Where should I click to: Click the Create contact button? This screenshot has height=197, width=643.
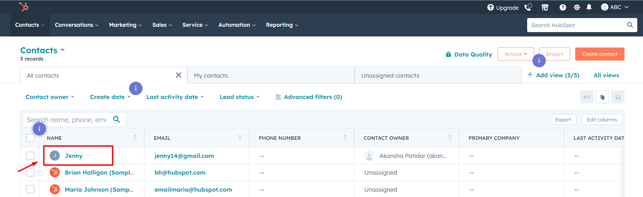[600, 54]
